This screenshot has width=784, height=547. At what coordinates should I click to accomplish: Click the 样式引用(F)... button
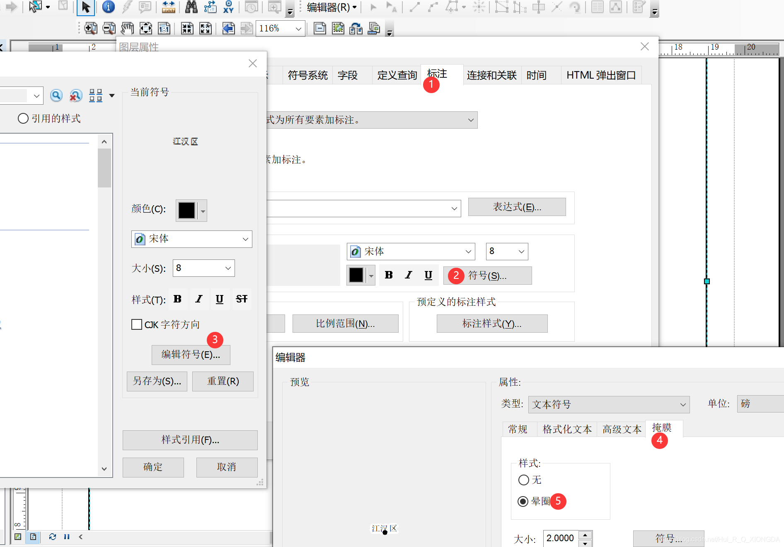click(x=190, y=440)
